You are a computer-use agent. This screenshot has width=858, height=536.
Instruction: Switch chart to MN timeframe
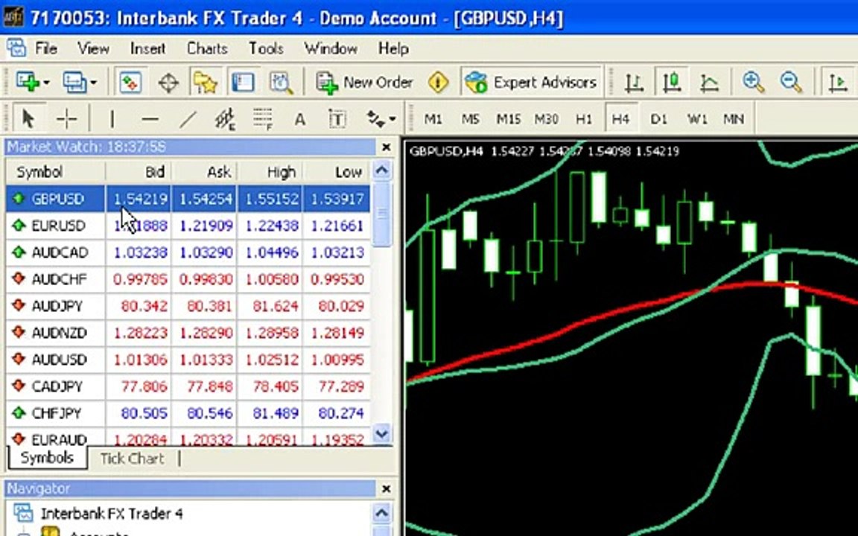[734, 118]
